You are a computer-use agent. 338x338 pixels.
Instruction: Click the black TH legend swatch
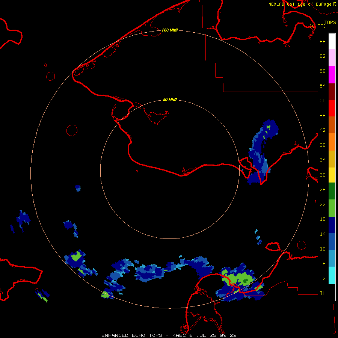point(332,292)
